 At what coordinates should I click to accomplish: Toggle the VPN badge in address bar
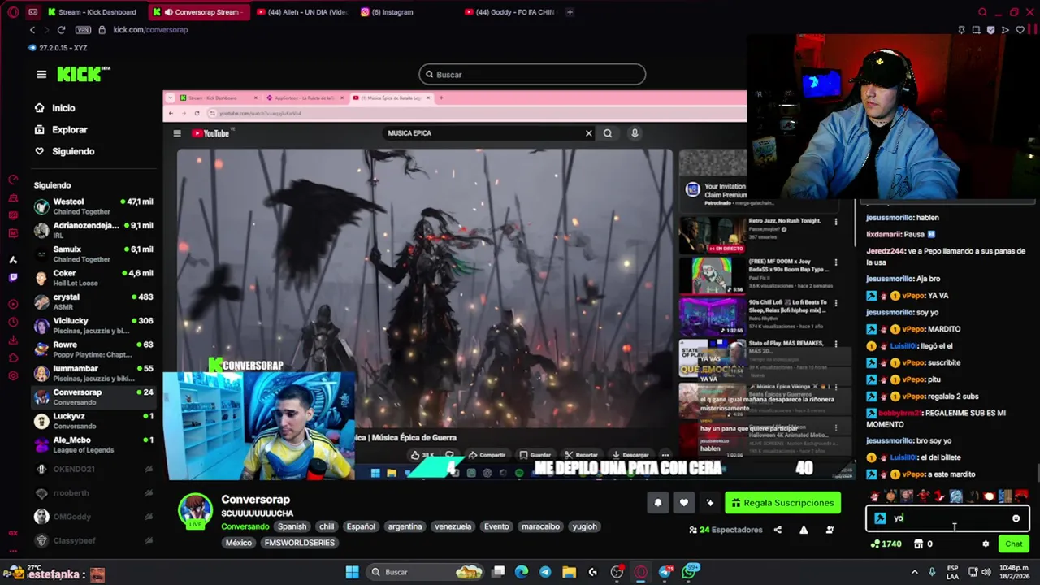83,30
